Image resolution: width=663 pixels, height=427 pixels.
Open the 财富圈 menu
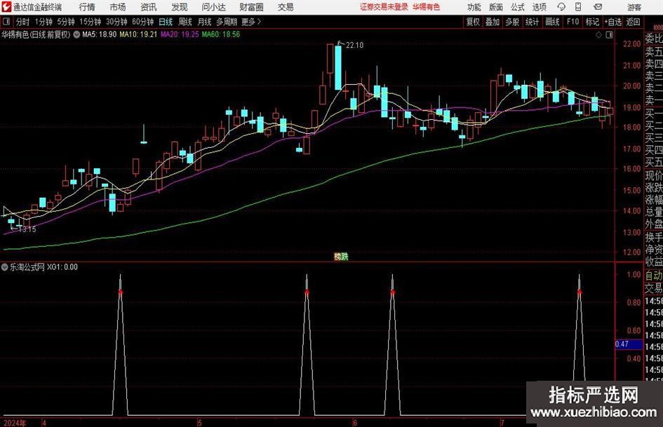[251, 7]
